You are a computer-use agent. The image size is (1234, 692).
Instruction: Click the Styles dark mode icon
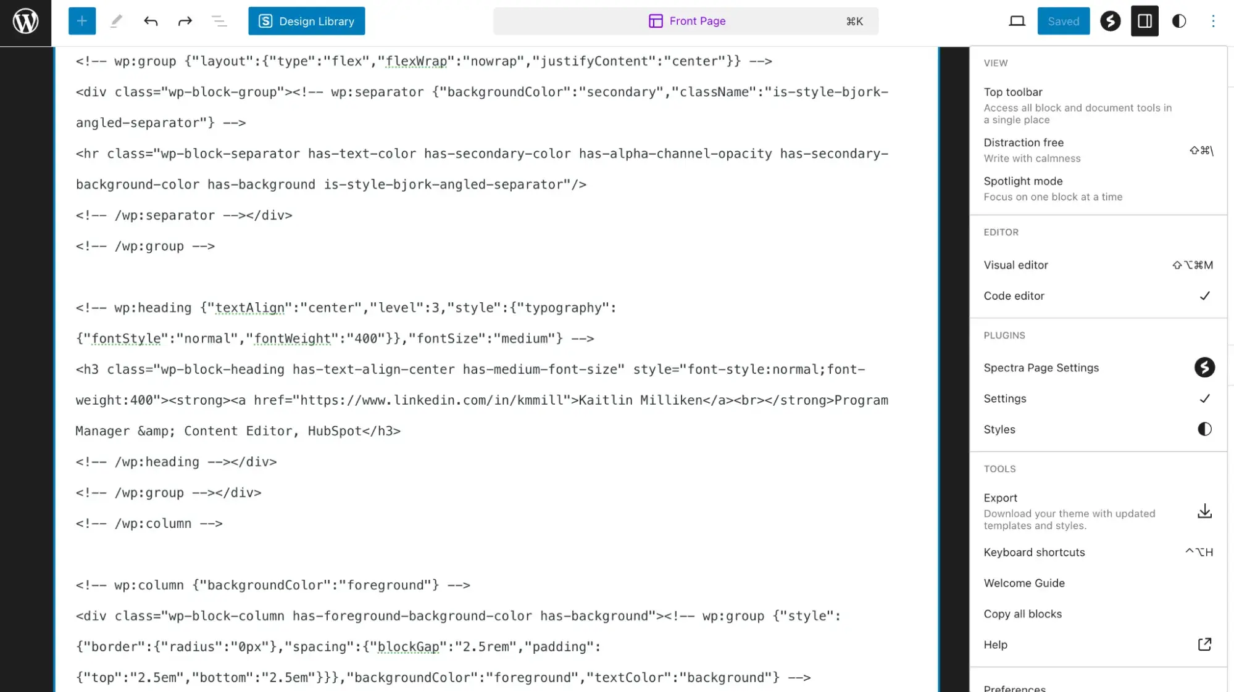click(x=1204, y=429)
